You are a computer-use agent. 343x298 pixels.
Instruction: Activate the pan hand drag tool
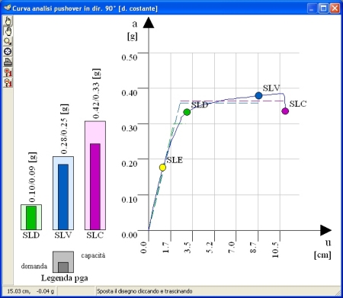click(8, 30)
